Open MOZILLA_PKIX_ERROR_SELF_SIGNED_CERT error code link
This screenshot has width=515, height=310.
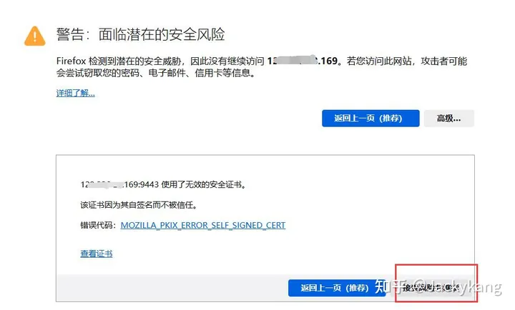(x=203, y=226)
